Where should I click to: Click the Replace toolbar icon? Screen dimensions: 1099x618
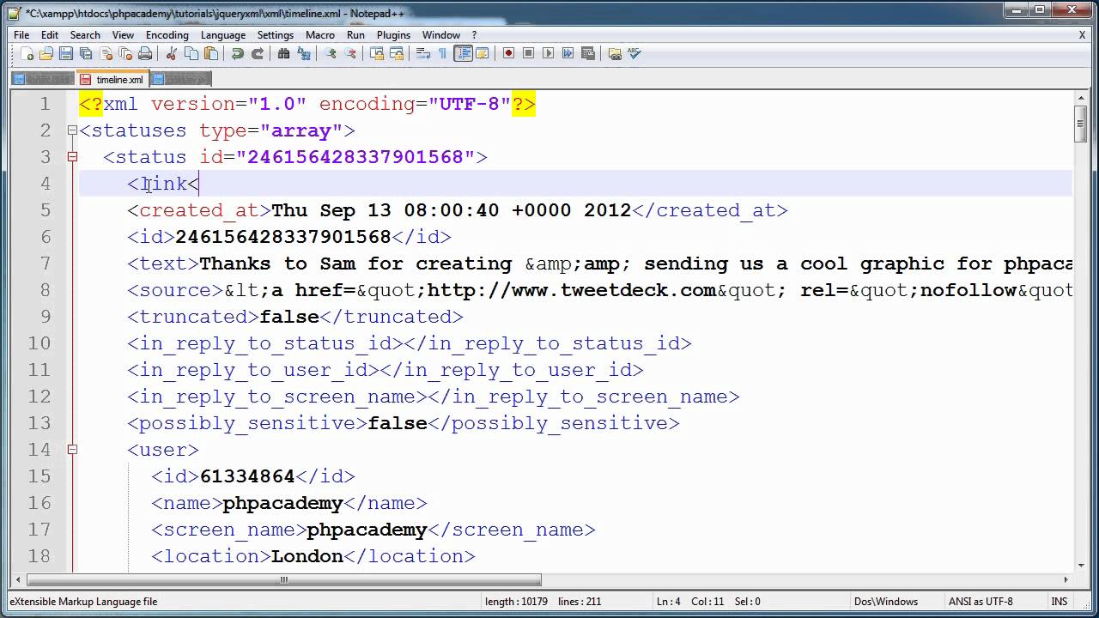click(x=304, y=53)
